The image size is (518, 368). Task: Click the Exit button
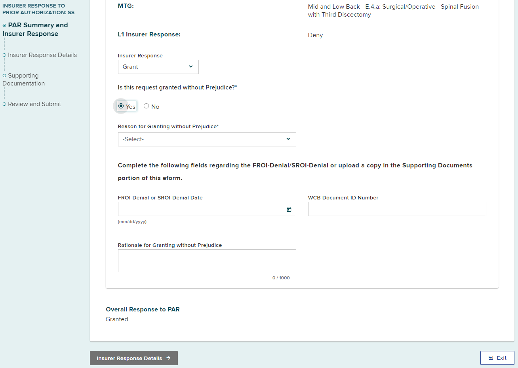coord(497,358)
